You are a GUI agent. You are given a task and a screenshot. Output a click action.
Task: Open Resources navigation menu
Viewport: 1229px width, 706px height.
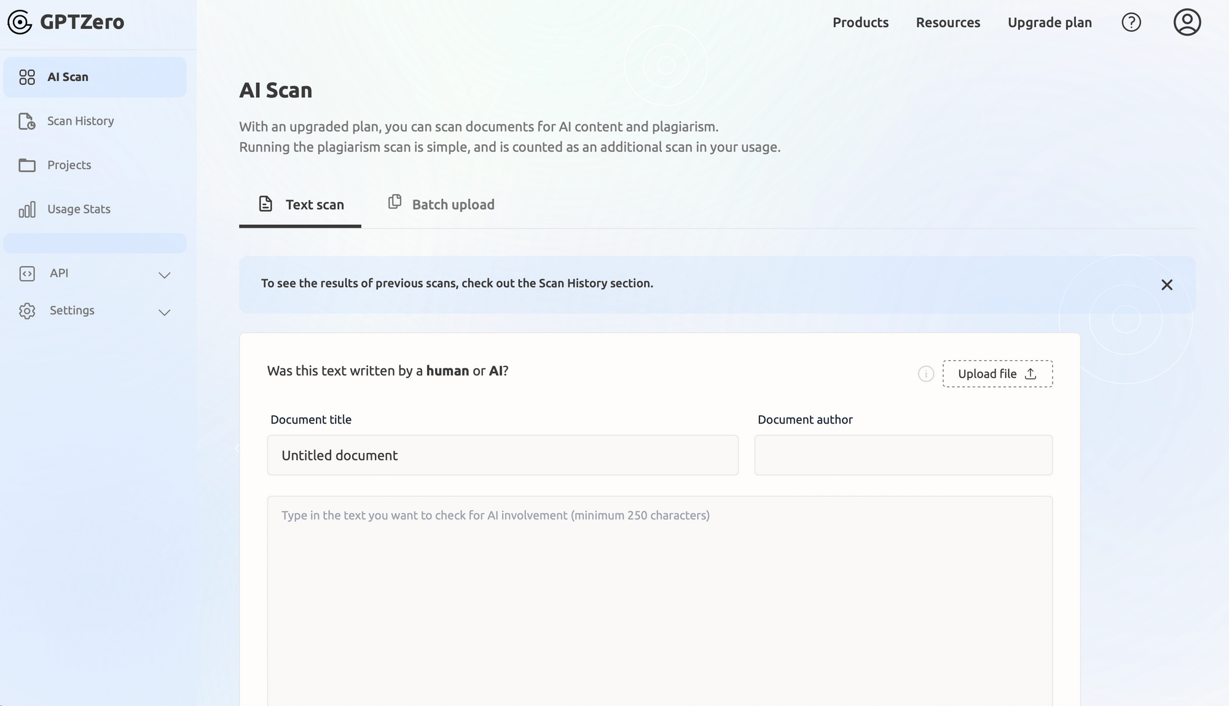click(948, 22)
